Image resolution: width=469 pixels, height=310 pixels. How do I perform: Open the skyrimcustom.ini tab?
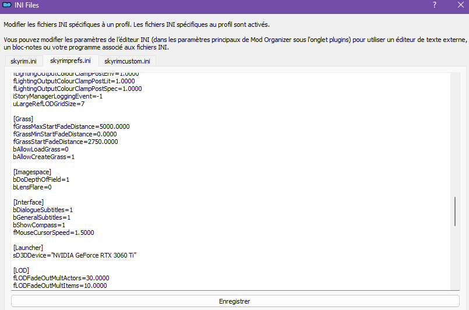(x=127, y=61)
